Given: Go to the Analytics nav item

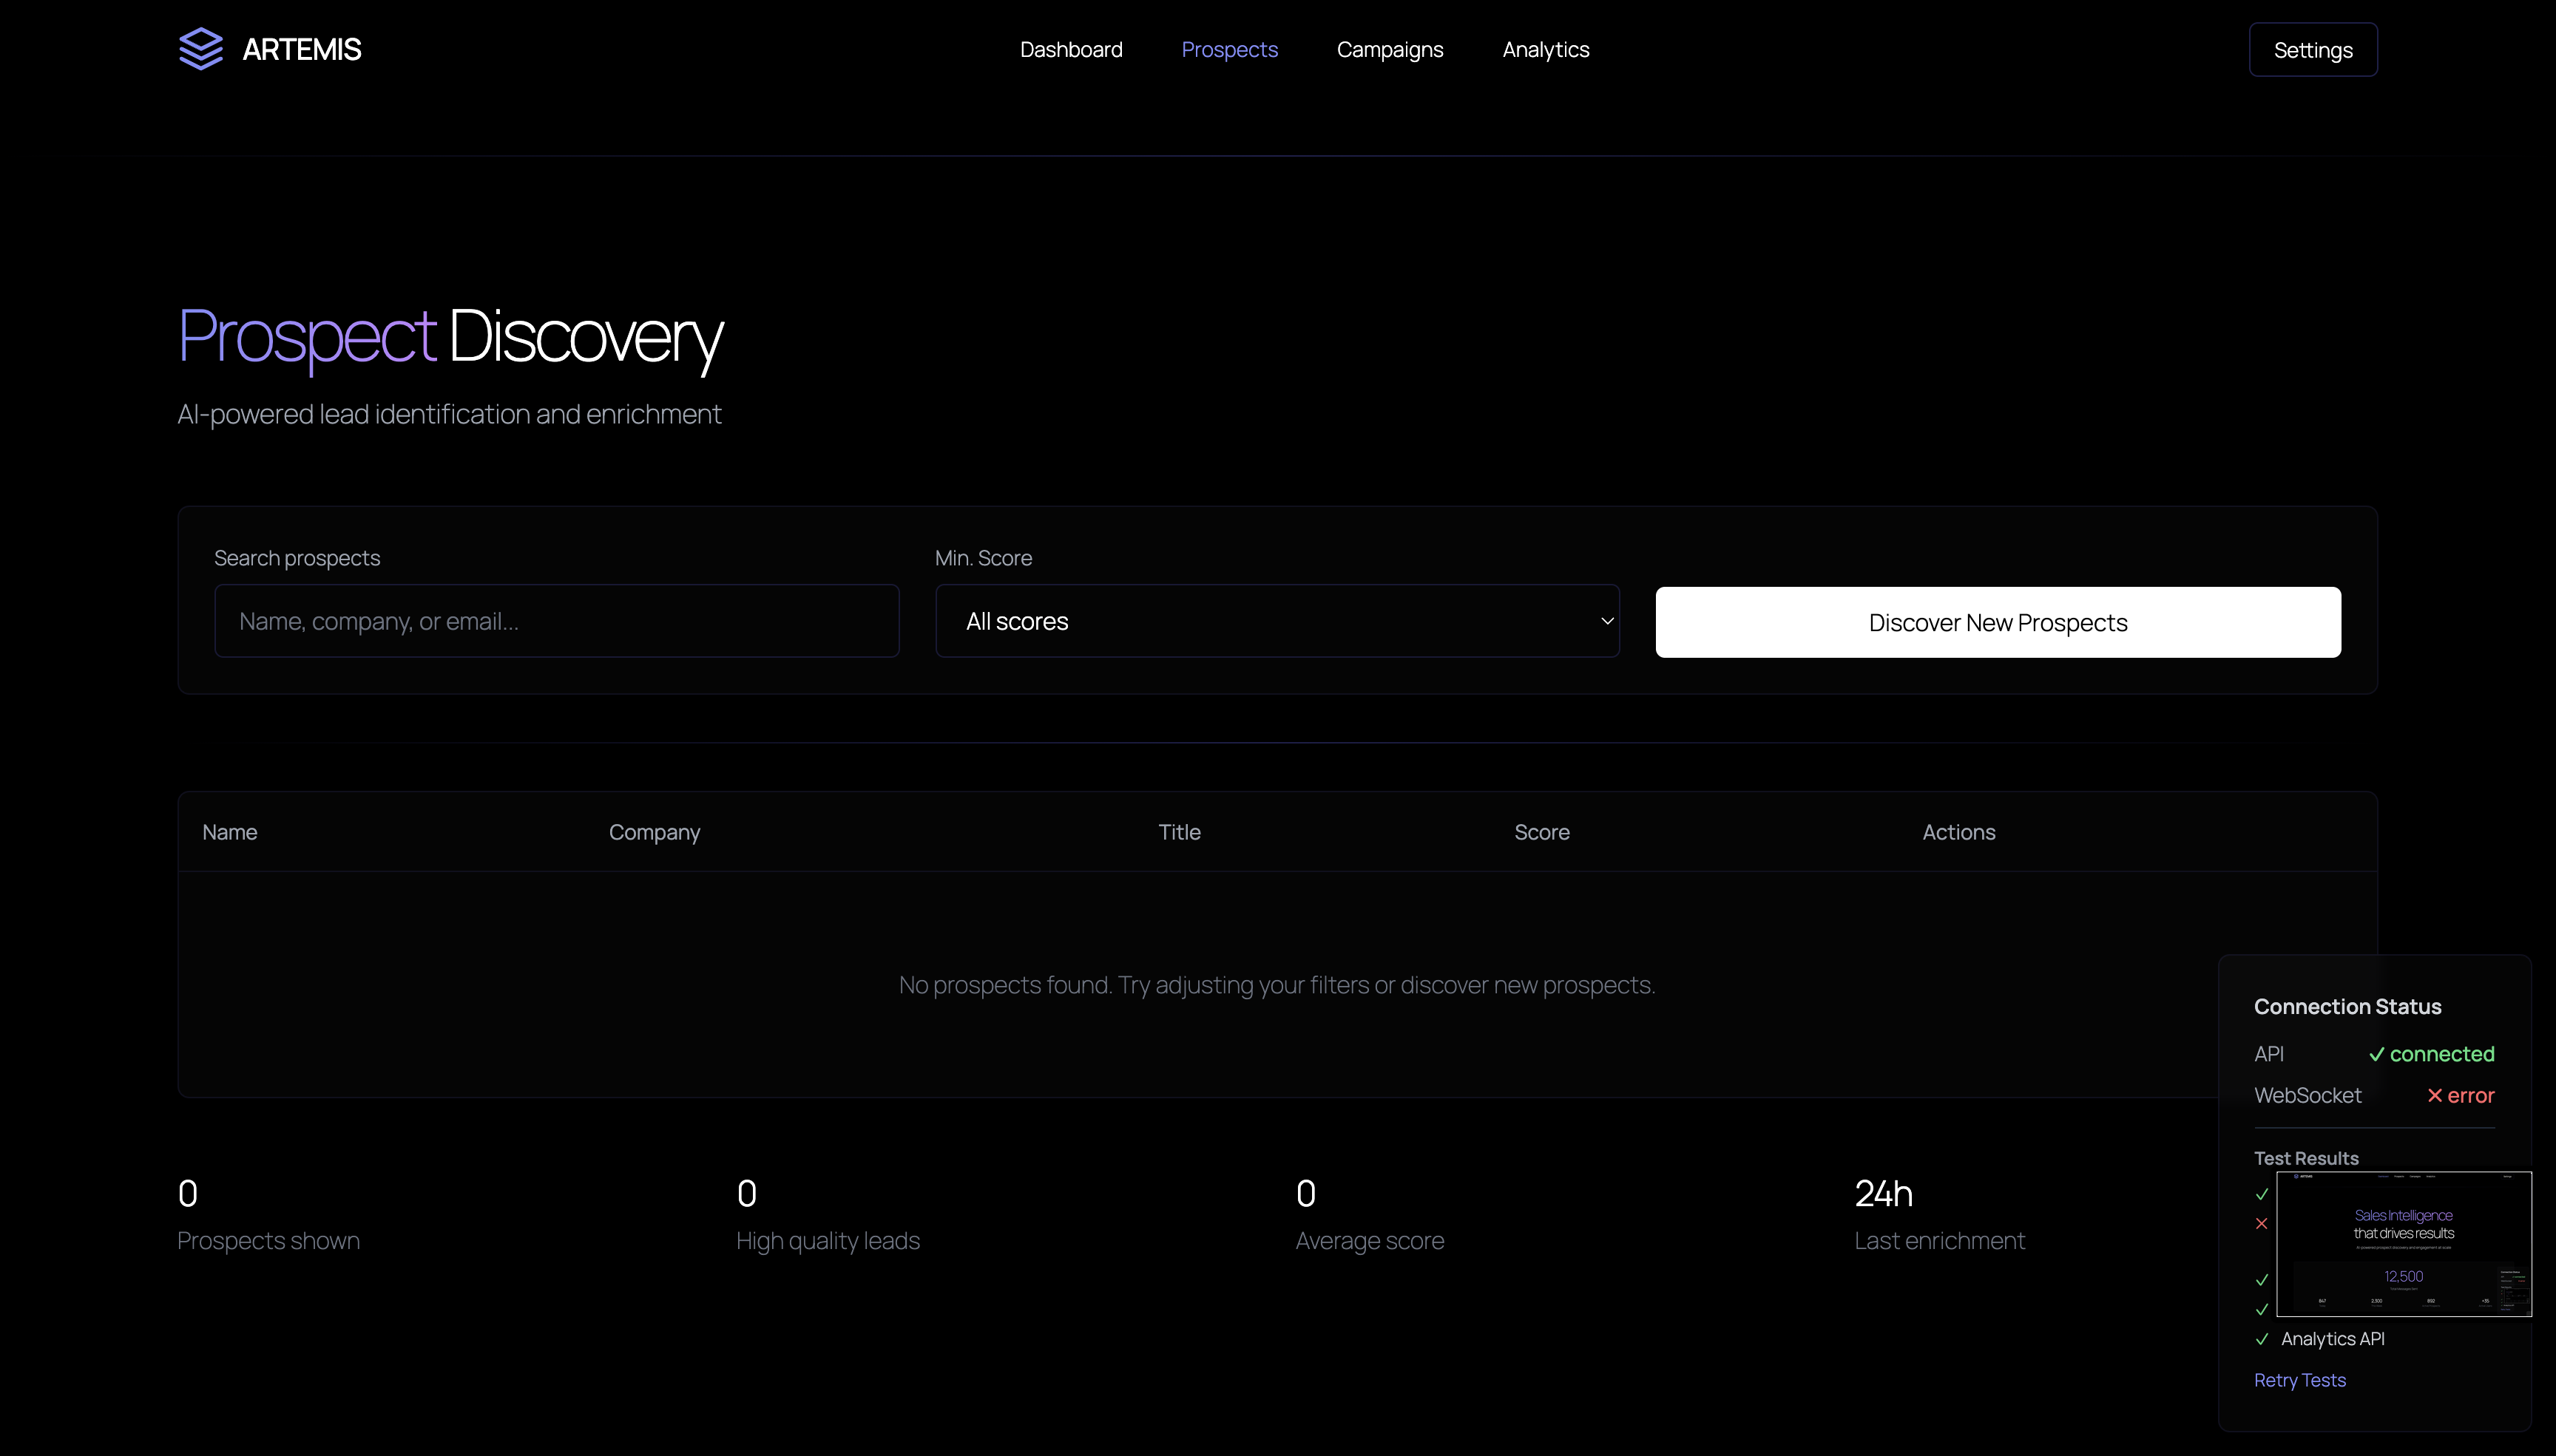Looking at the screenshot, I should pos(1544,49).
